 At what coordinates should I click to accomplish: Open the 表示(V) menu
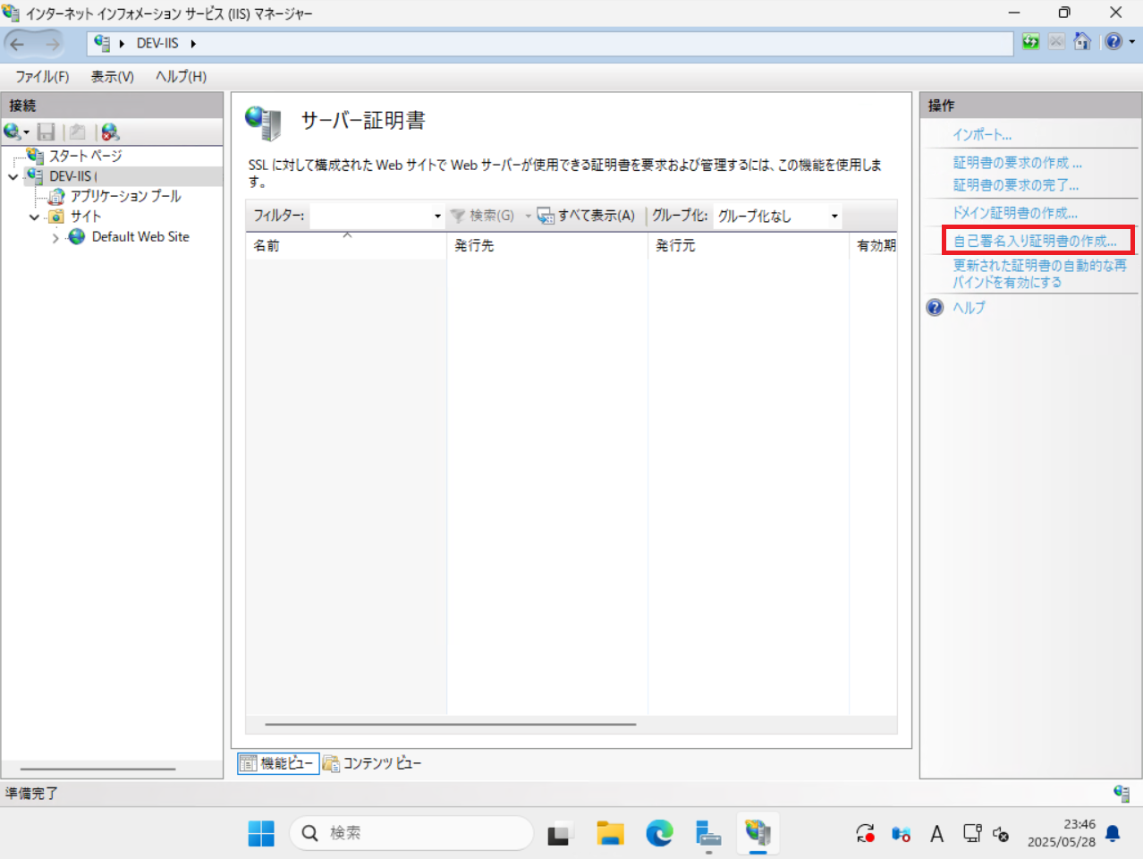(x=112, y=77)
